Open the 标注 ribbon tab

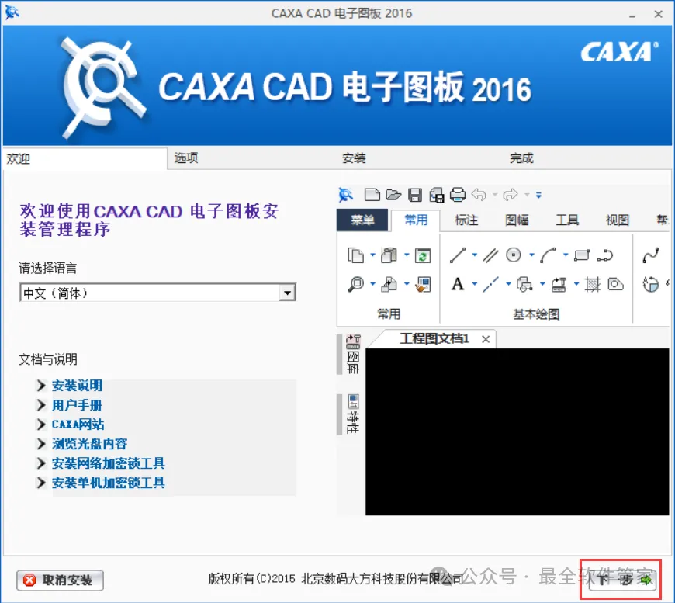click(x=466, y=220)
